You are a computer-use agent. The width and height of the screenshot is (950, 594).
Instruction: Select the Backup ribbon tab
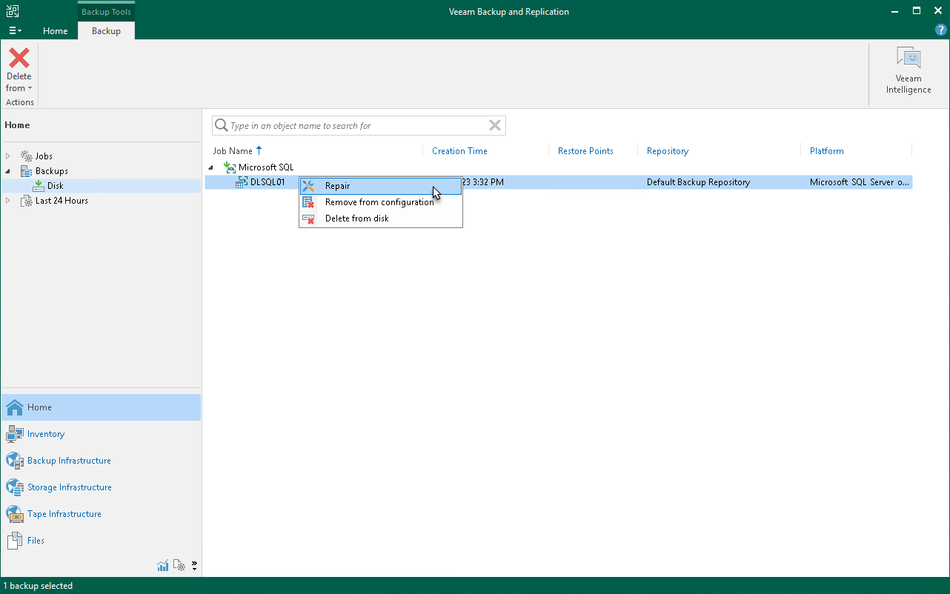[x=106, y=31]
